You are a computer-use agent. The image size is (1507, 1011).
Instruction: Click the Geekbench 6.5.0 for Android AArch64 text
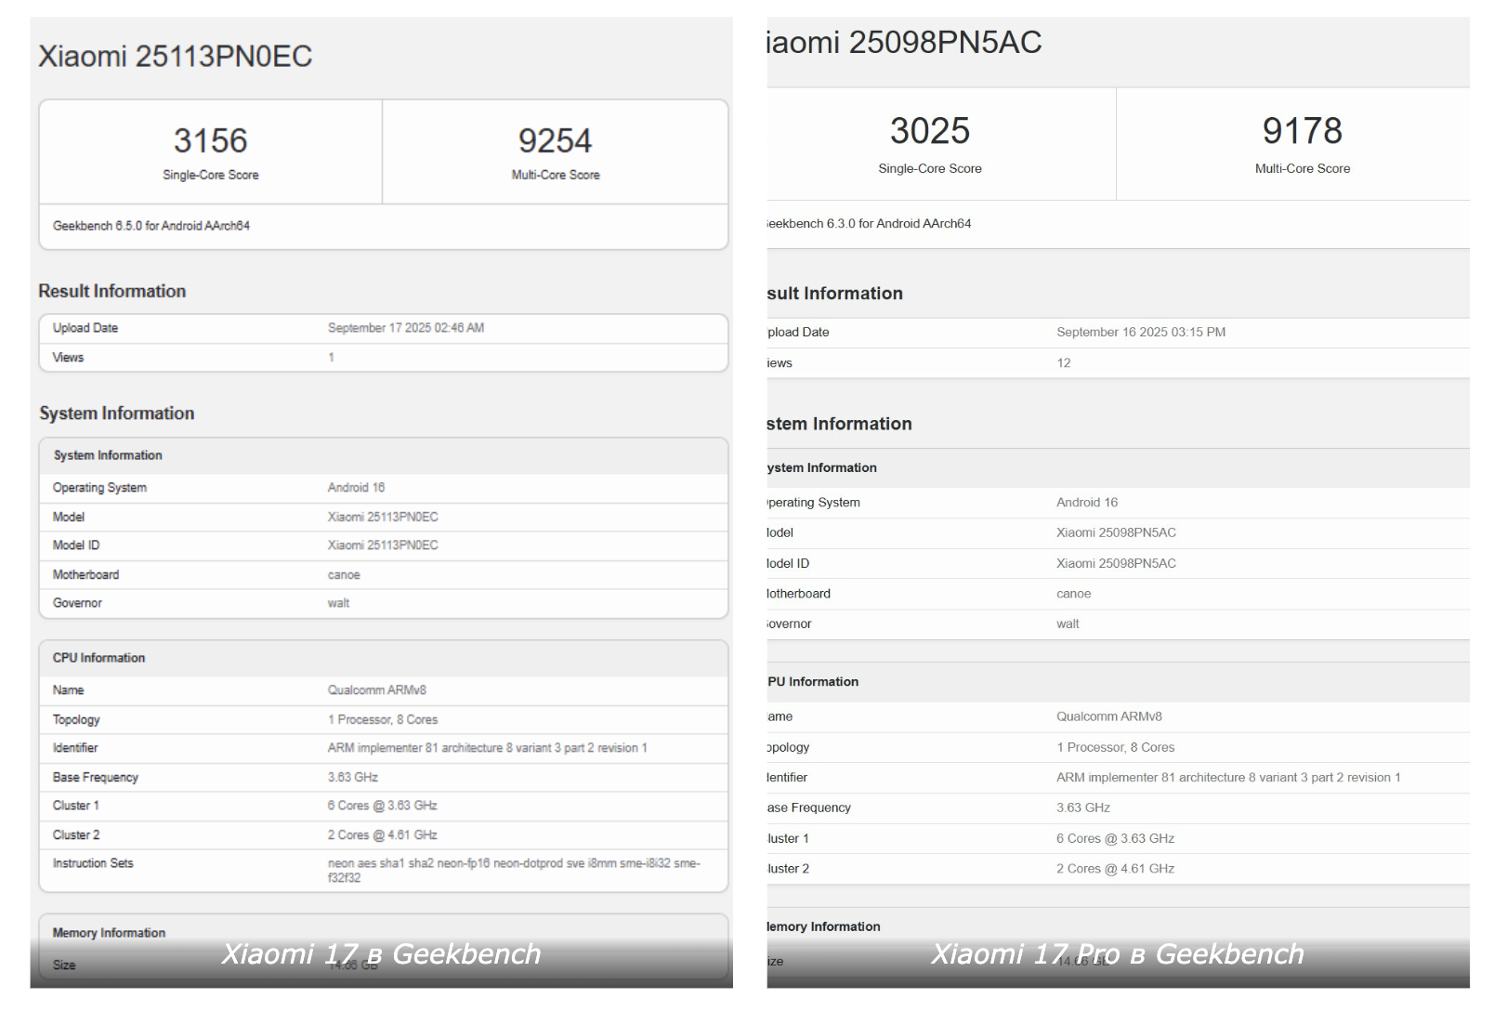click(151, 226)
